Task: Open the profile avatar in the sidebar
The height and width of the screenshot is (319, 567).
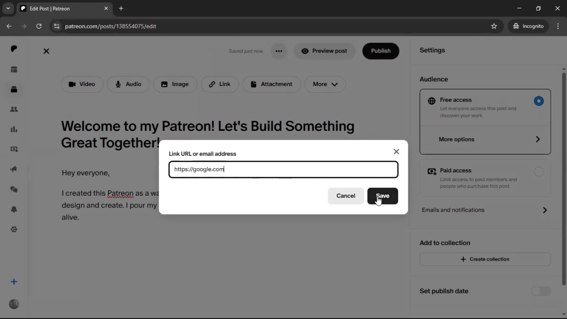Action: tap(14, 304)
